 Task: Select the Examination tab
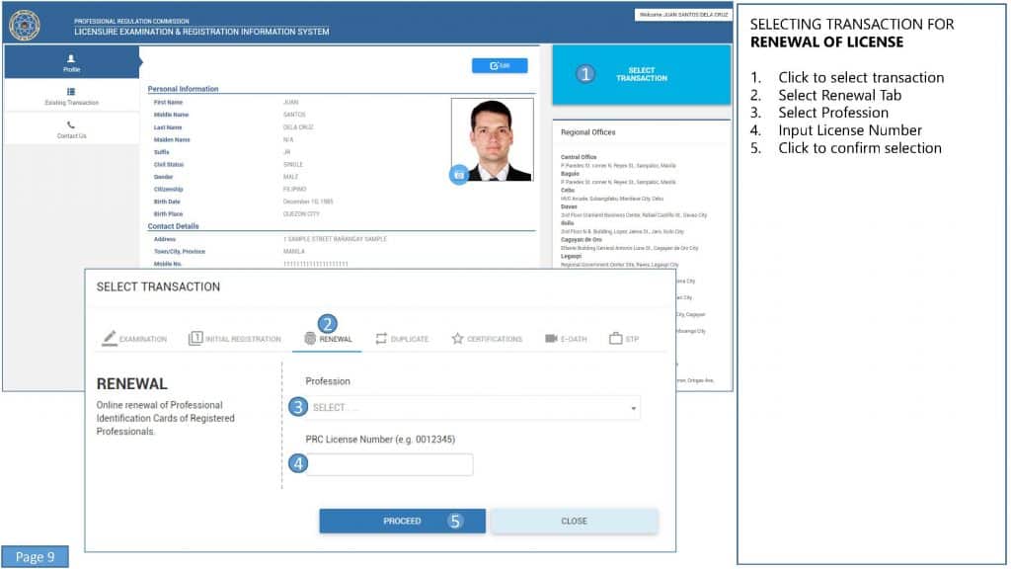pyautogui.click(x=134, y=339)
